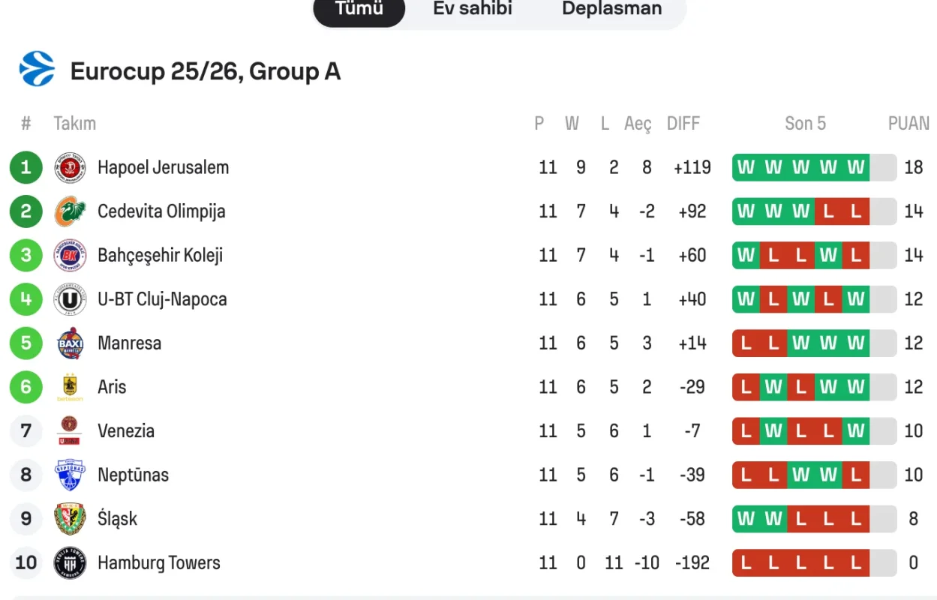Click the Son 5 column header
This screenshot has height=600, width=937.
click(x=805, y=124)
